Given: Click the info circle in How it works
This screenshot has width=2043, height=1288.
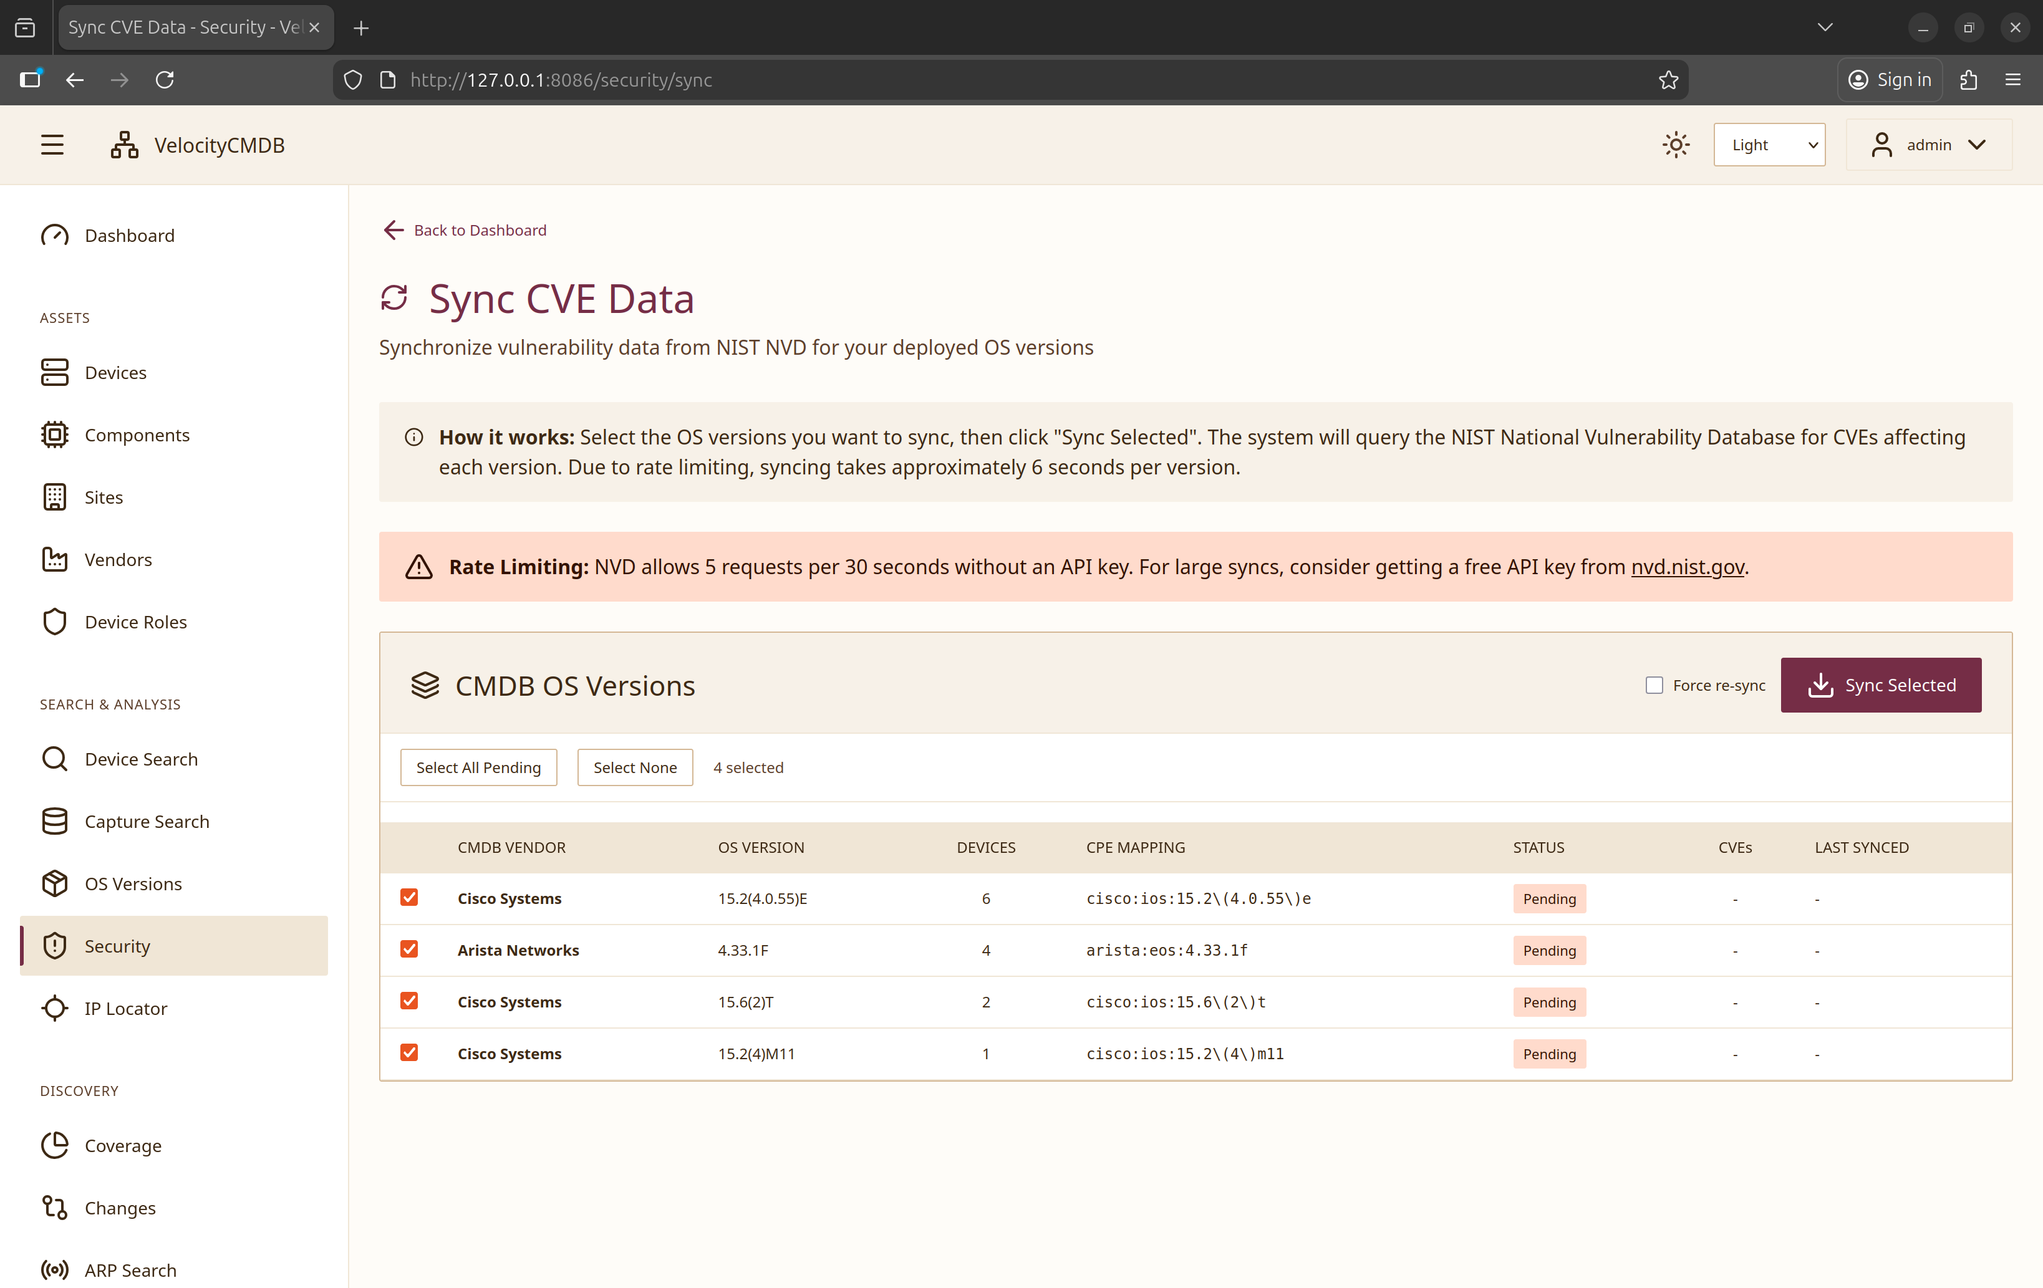Looking at the screenshot, I should pos(414,438).
